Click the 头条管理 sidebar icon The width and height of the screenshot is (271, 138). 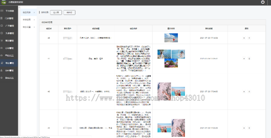pos(2,33)
